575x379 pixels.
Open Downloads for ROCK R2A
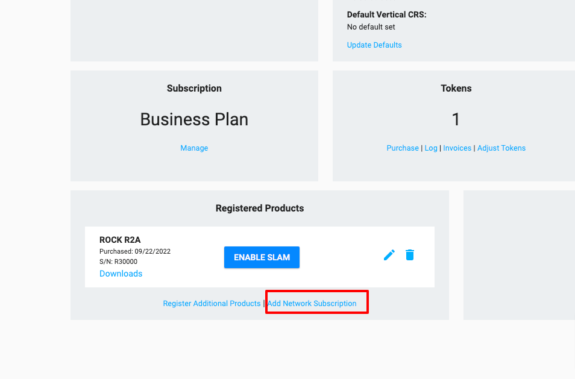coord(121,274)
